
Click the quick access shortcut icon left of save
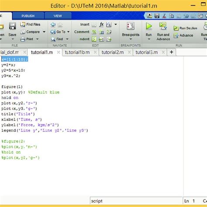[149, 16]
